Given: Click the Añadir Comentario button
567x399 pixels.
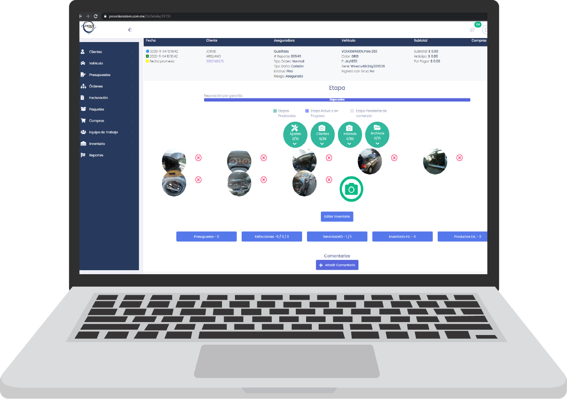Looking at the screenshot, I should [x=337, y=265].
